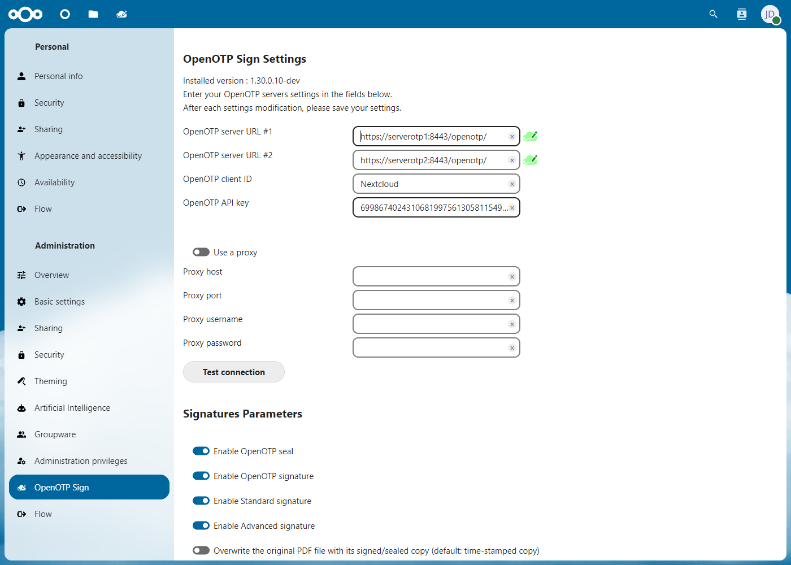Clear the OpenOTP server URL #2 field
The image size is (791, 565).
click(x=512, y=160)
